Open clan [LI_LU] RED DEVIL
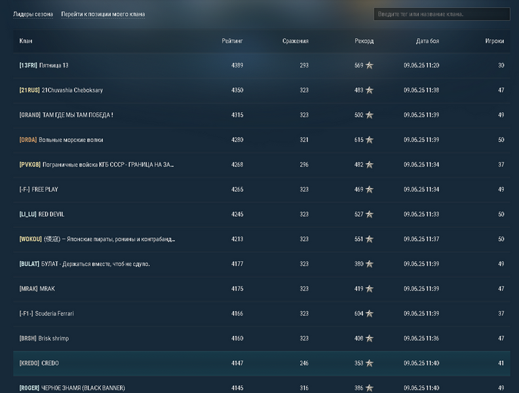Viewport: 519px width, 393px height. tap(42, 214)
